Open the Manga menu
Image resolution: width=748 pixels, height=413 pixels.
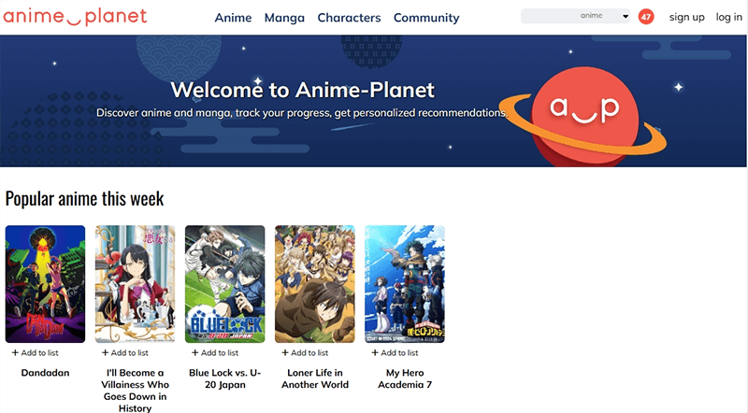point(284,18)
